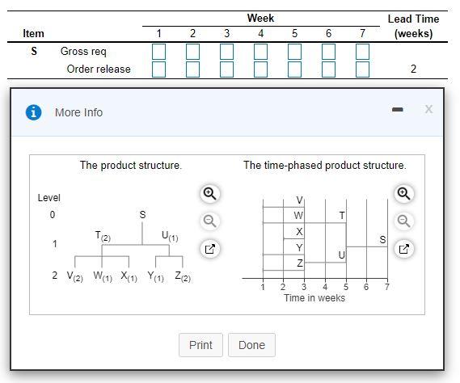Screen dimensions: 460x383
Task: Select Order release input for week 4
Action: [260, 69]
